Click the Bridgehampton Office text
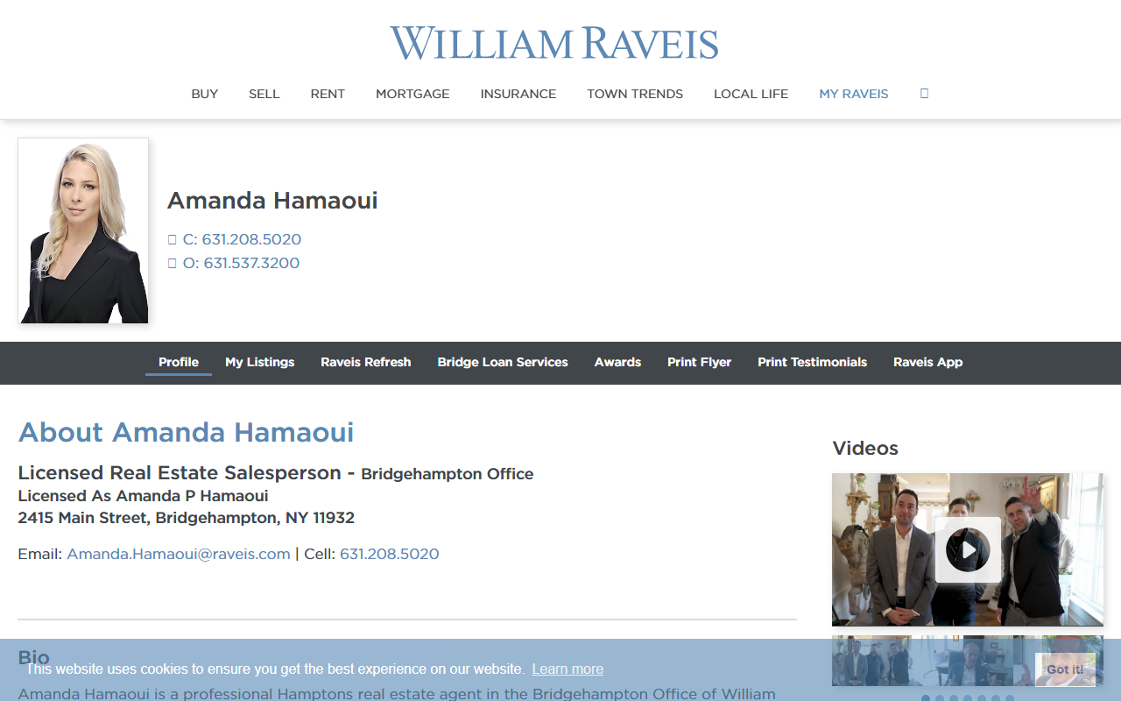1121x701 pixels. point(448,474)
